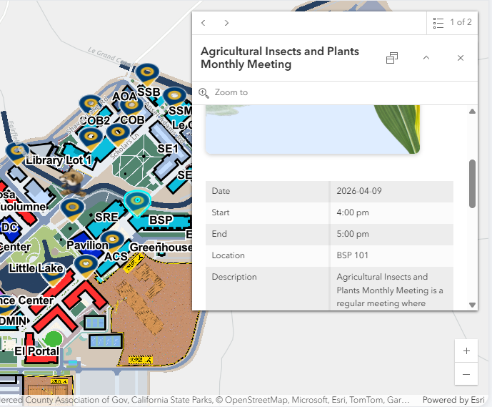This screenshot has height=407, width=492.
Task: Click scroll-down arrow in popup content
Action: [x=472, y=305]
